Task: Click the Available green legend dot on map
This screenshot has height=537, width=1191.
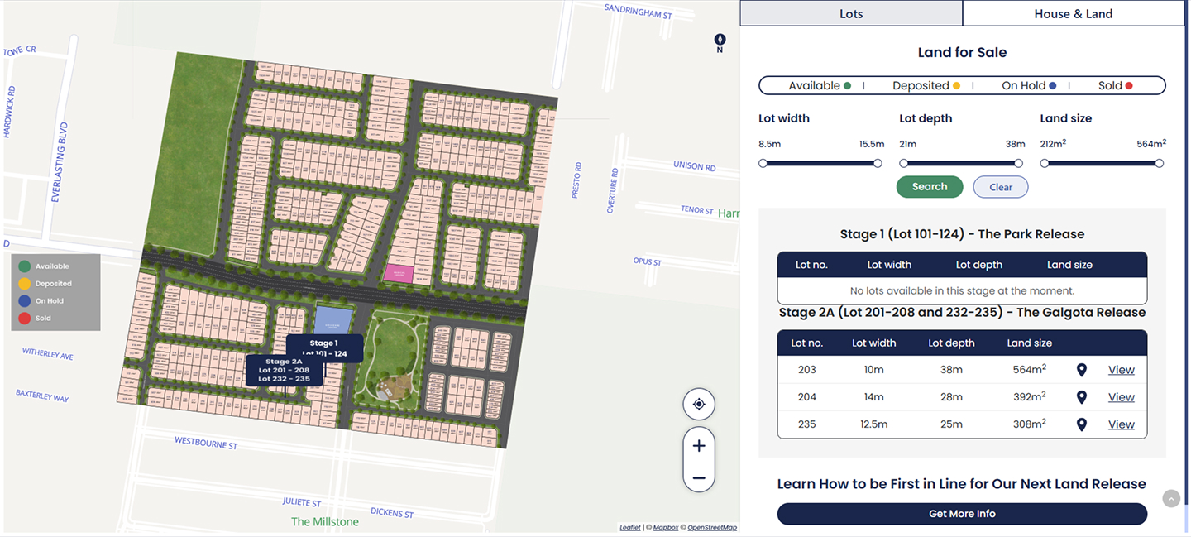Action: pyautogui.click(x=25, y=266)
